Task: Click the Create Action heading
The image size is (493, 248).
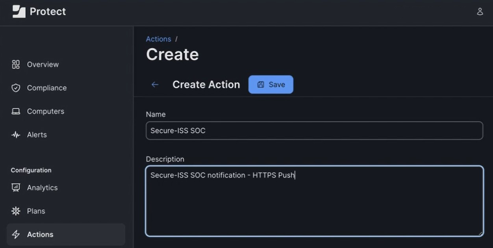Action: 206,85
